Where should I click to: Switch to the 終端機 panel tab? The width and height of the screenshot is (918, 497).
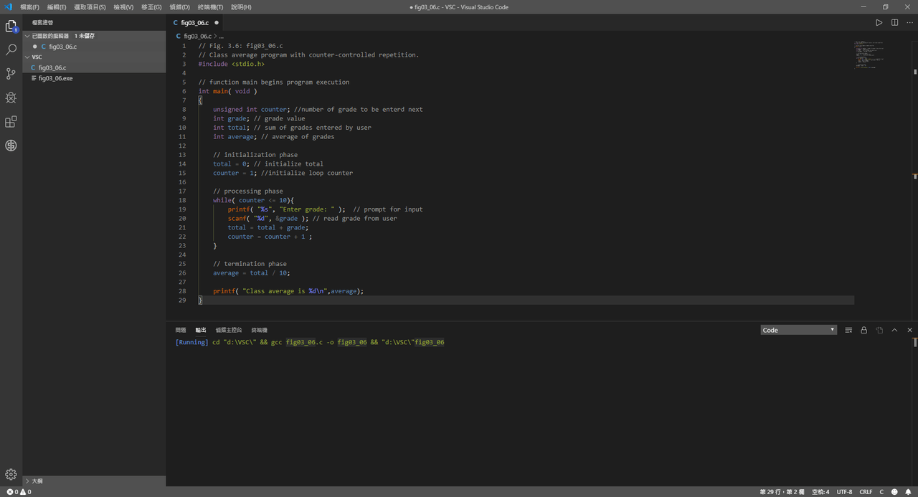[x=259, y=330]
